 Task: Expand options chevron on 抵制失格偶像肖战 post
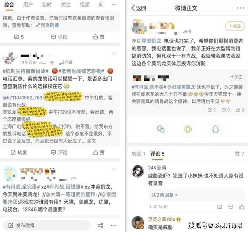point(114,54)
